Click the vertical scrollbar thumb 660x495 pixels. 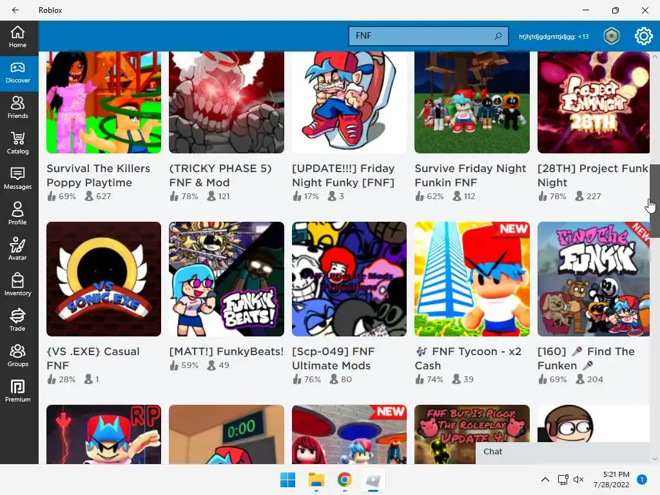point(655,201)
